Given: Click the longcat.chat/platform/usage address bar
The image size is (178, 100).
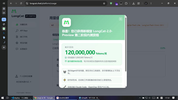Looking at the screenshot, I should [66, 3].
